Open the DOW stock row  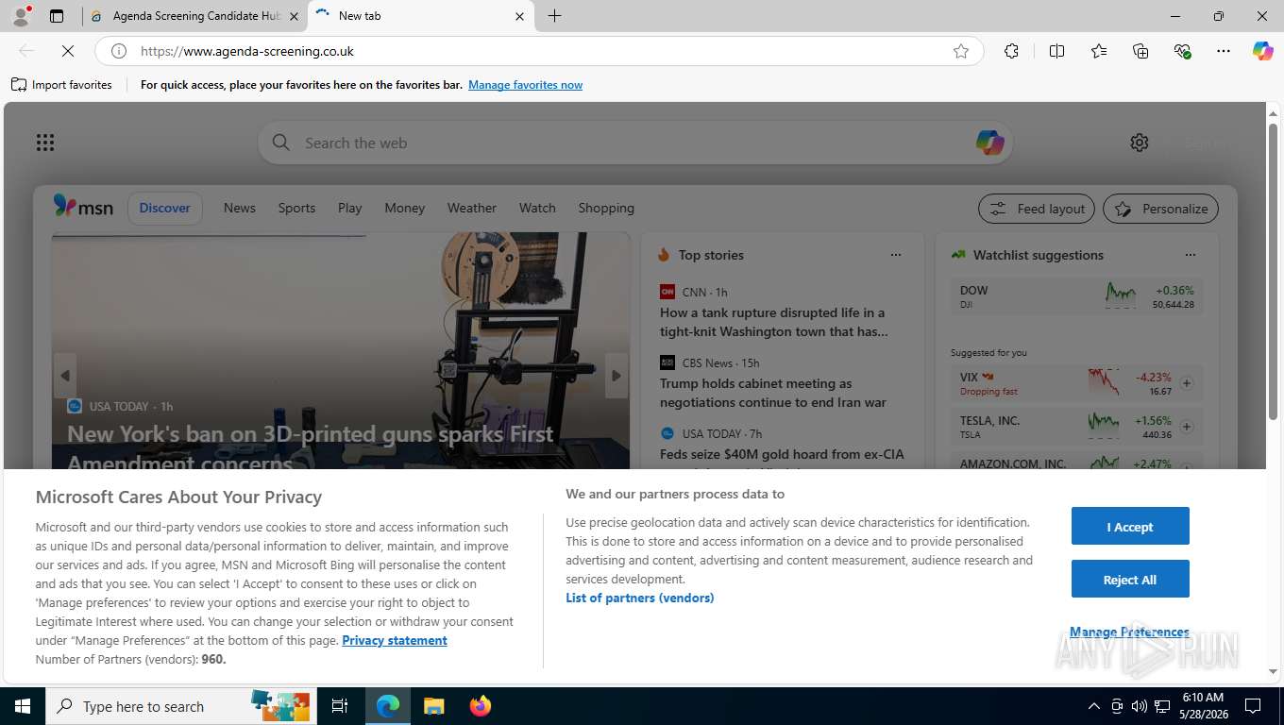(1077, 296)
